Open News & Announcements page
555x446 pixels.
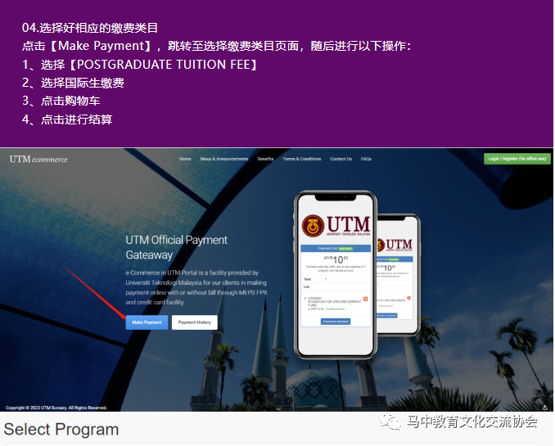224,159
